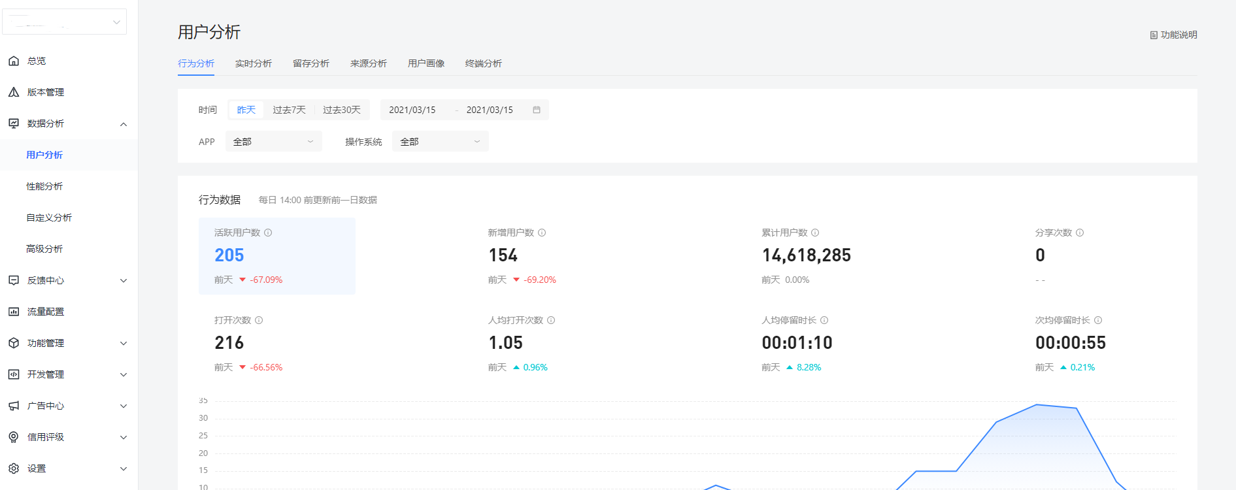The width and height of the screenshot is (1236, 490).
Task: Select the 打开次数 value 216
Action: (229, 343)
